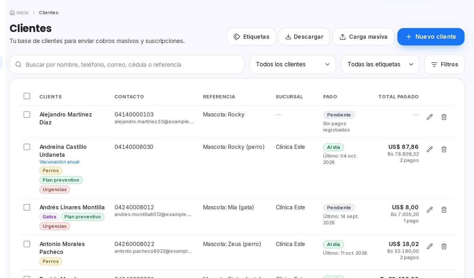The height and width of the screenshot is (278, 474).
Task: Click the US$ 87,86 total amount
Action: [x=404, y=147]
